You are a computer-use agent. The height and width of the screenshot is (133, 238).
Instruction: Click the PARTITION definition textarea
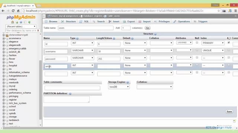67,99
